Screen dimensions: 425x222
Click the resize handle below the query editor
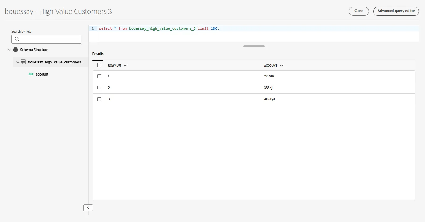tap(254, 46)
